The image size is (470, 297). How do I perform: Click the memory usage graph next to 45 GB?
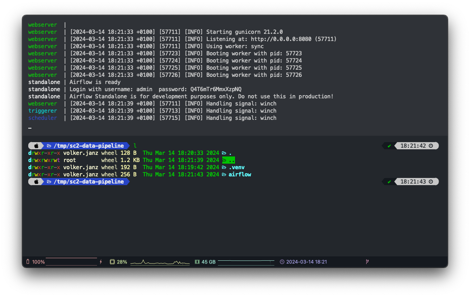coord(246,262)
